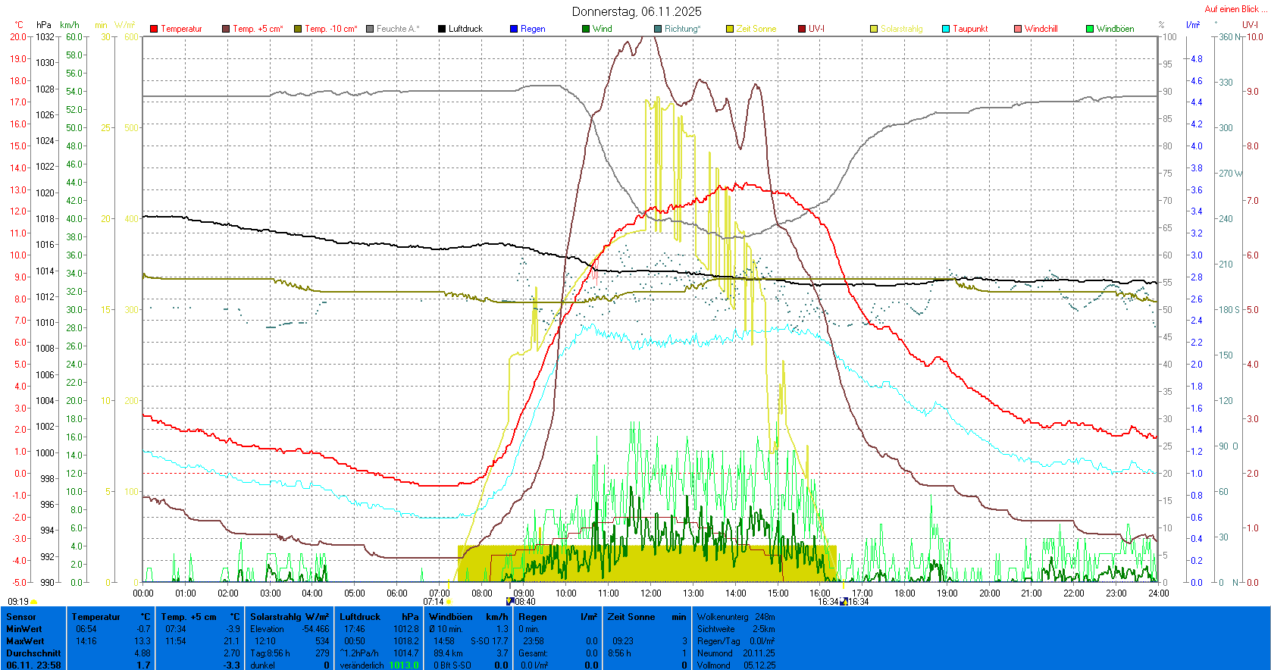Viewport: 1271px width, 670px height.
Task: Click the Windböen km/h table header
Action: point(468,617)
